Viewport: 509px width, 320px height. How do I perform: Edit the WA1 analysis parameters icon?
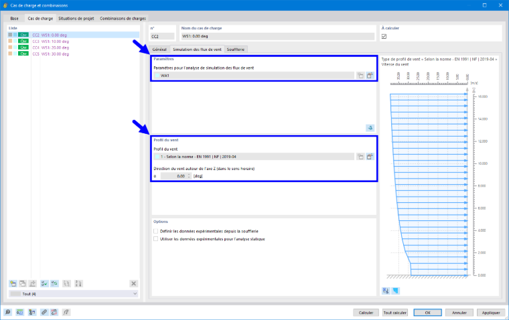370,76
